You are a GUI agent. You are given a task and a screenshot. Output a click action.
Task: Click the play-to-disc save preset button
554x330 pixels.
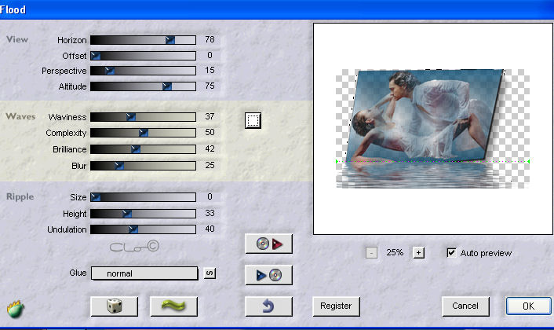(268, 275)
